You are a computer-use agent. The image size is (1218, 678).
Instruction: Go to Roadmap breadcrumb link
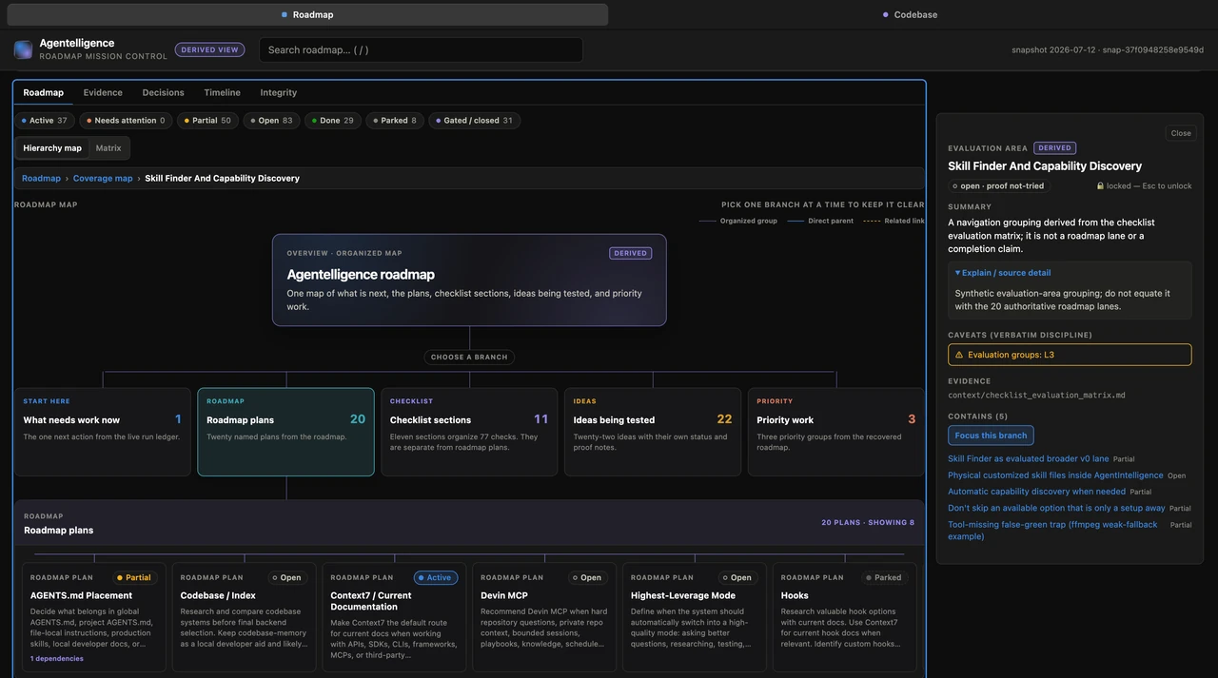coord(41,178)
